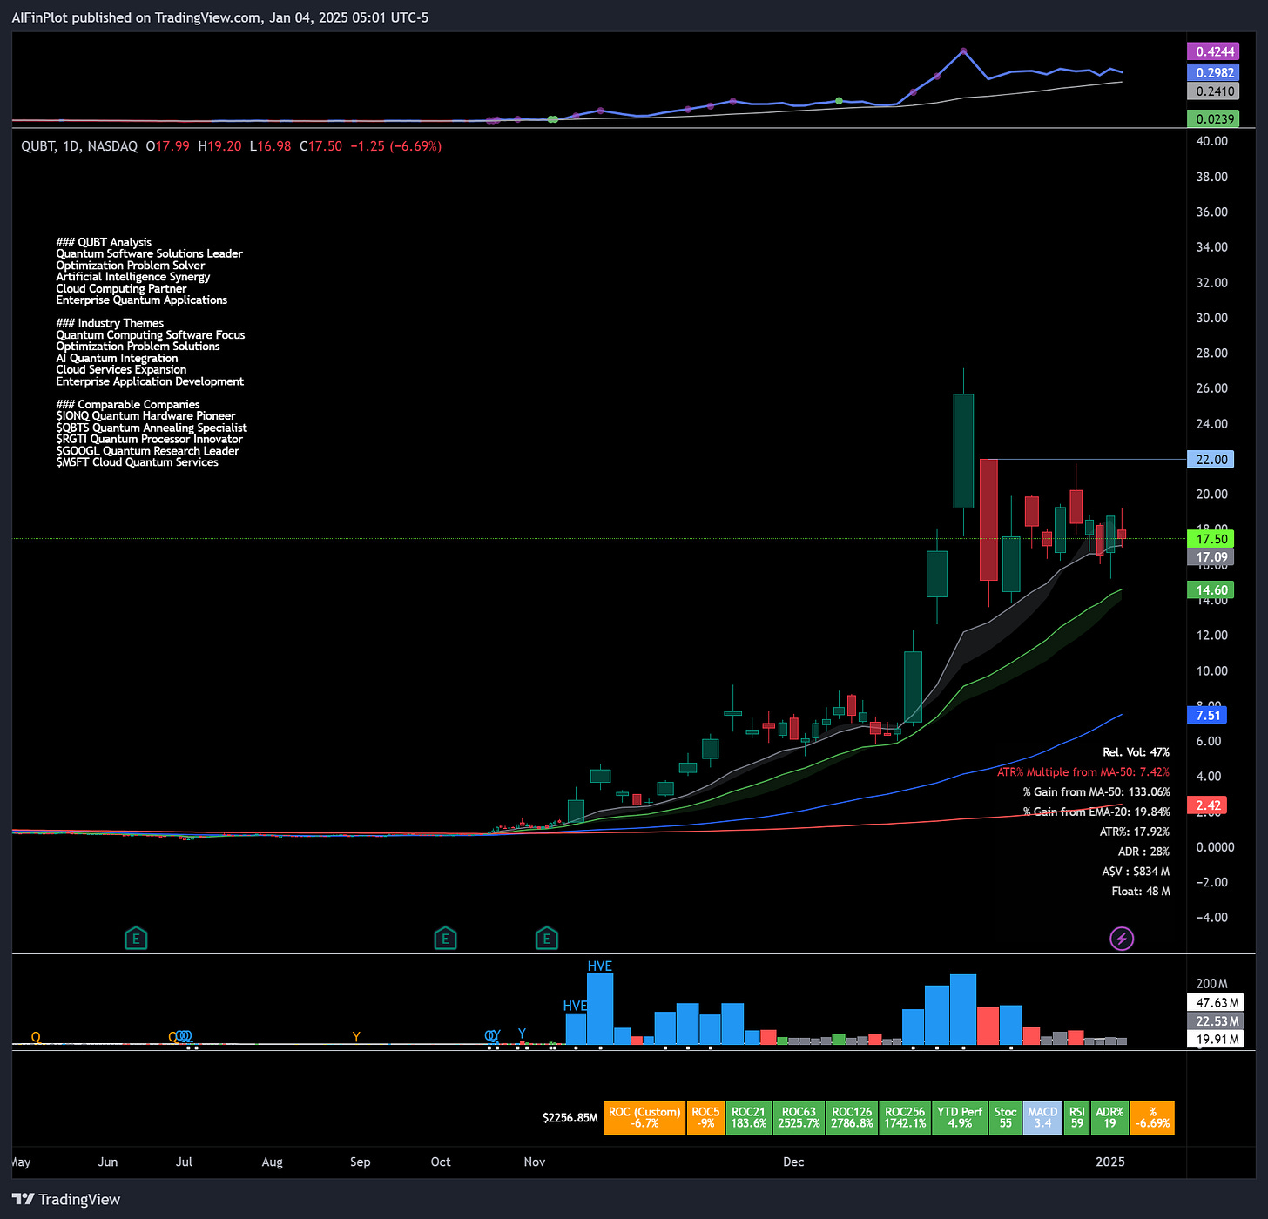Image resolution: width=1268 pixels, height=1219 pixels.
Task: Click the blue 0.2982 indicator value
Action: pos(1213,72)
